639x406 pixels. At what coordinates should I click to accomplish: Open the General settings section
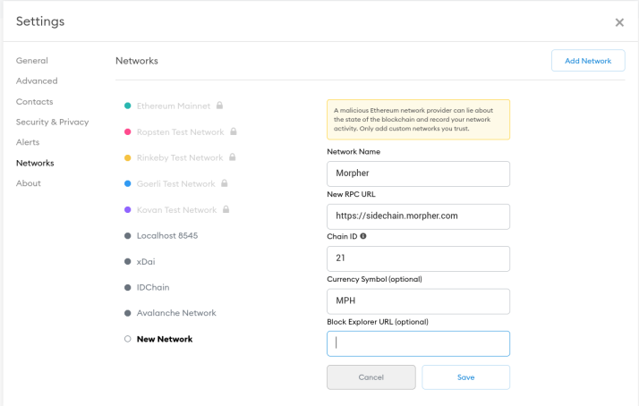pyautogui.click(x=32, y=61)
